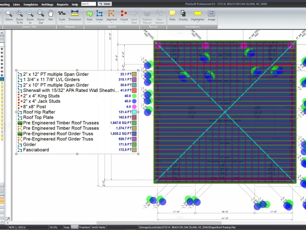306x230 pixels.
Task: Click inside the Search field
Action: pyautogui.click(x=88, y=4)
